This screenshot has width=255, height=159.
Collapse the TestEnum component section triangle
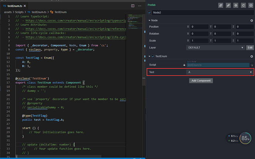tap(149, 56)
